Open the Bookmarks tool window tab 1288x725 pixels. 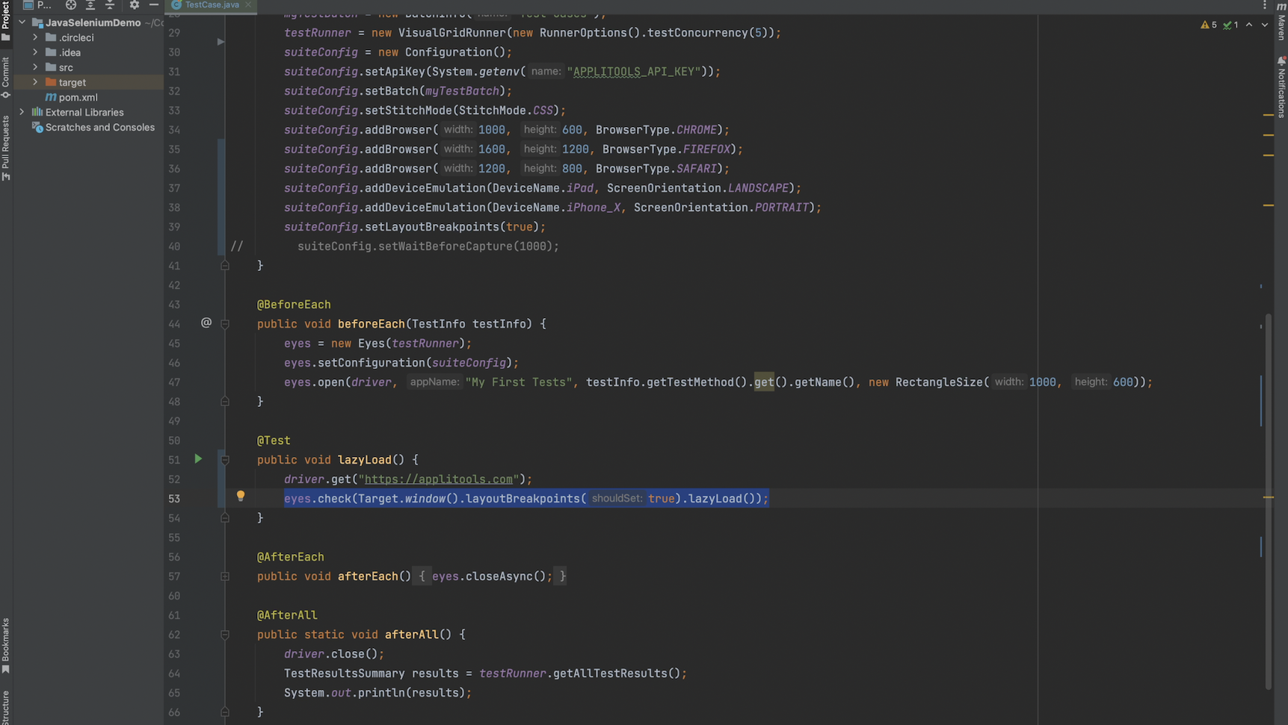pos(6,646)
